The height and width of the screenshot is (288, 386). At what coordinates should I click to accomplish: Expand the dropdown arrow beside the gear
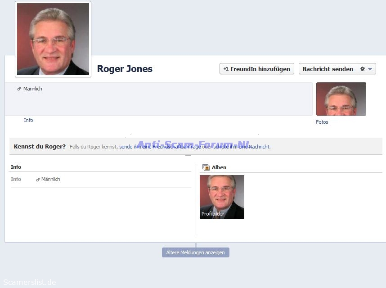pos(370,69)
